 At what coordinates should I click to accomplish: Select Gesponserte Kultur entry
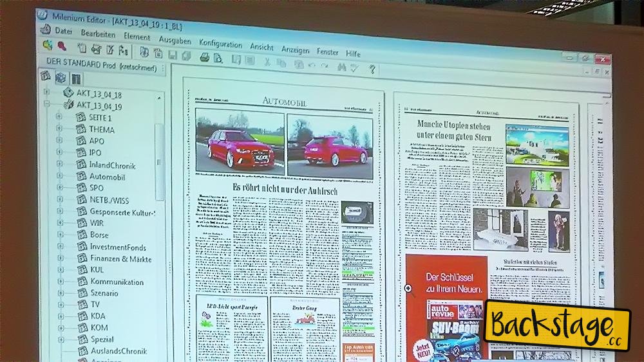coord(122,212)
